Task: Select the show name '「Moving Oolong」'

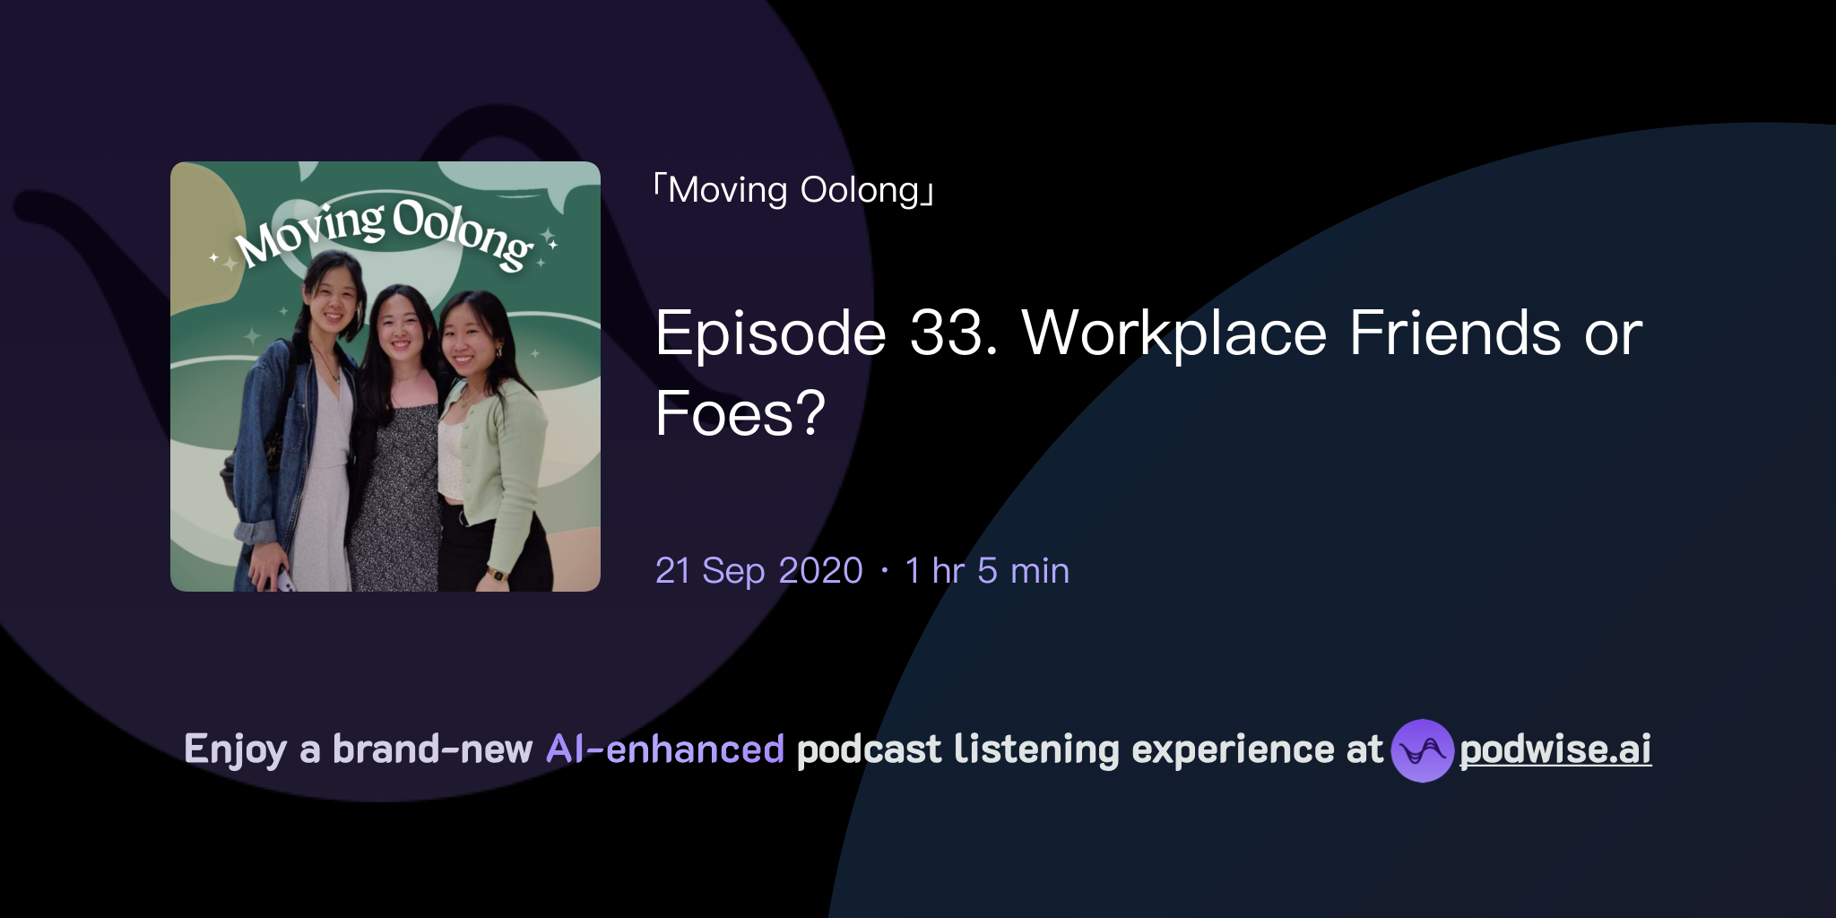Action: point(793,188)
